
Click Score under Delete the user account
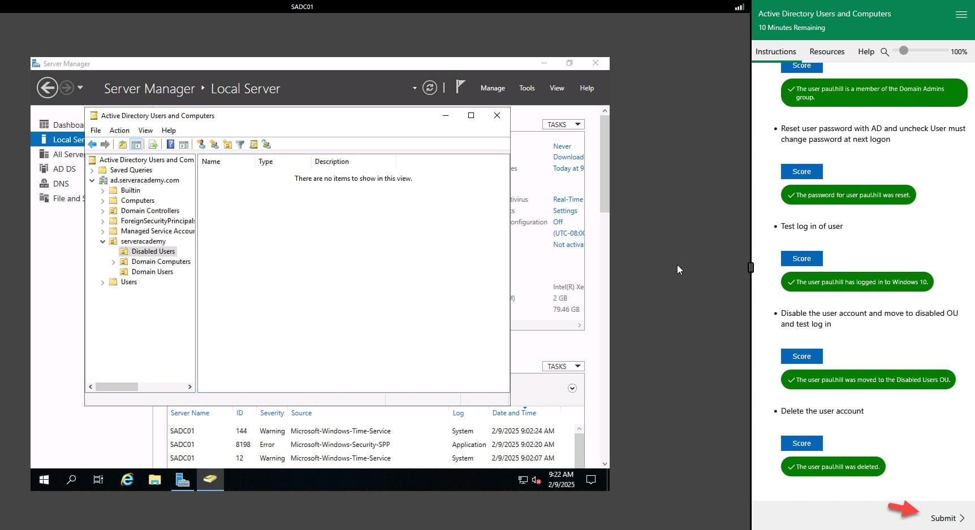tap(801, 444)
